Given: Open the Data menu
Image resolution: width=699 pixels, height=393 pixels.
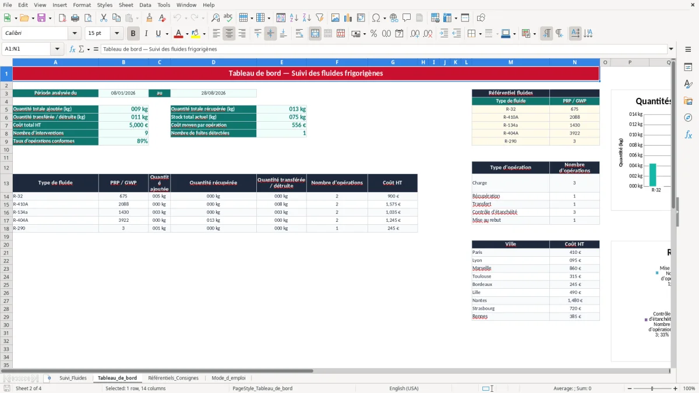Looking at the screenshot, I should [x=145, y=5].
